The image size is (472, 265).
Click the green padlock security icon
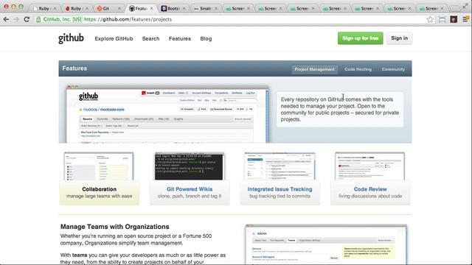(x=38, y=19)
